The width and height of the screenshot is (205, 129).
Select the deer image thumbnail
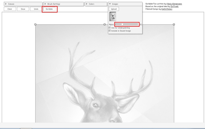(113, 16)
